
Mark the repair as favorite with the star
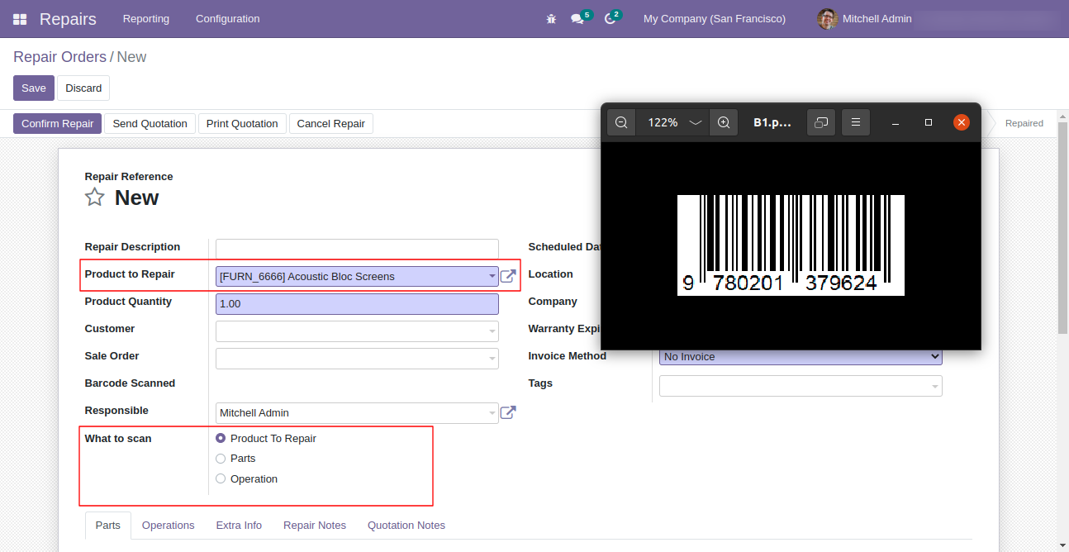point(95,197)
